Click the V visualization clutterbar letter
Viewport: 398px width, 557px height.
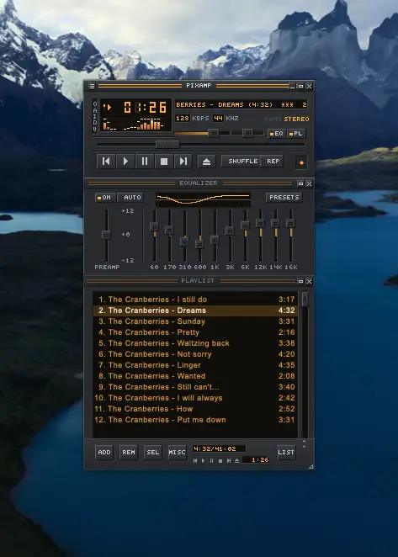click(94, 129)
